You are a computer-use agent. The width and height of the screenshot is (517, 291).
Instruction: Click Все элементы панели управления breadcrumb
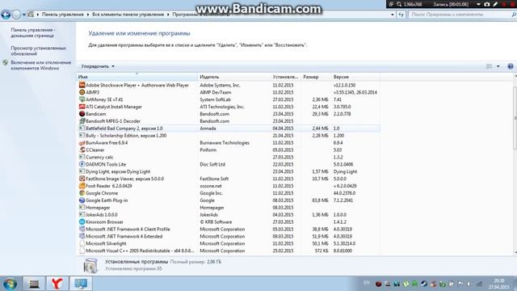coord(128,15)
